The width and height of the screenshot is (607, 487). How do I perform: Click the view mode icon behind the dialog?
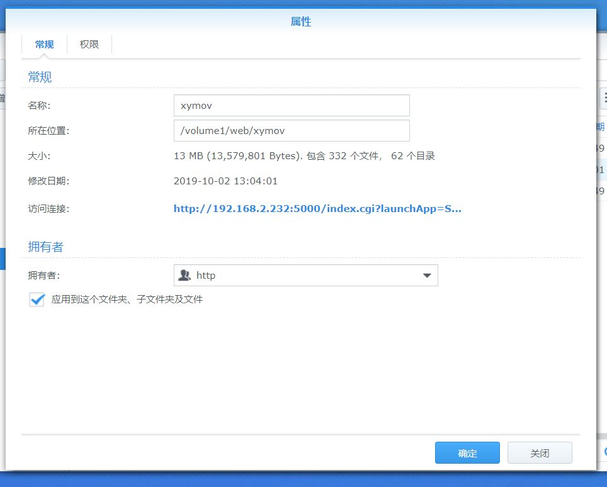click(603, 98)
